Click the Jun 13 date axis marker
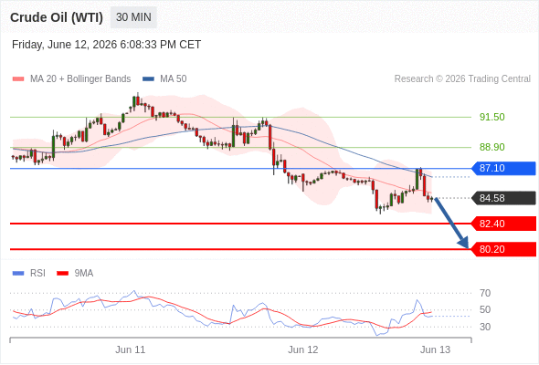539x365 pixels. point(435,349)
